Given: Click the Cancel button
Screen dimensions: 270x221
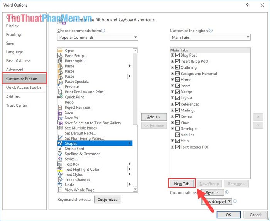Looking at the screenshot, I should (255, 214).
